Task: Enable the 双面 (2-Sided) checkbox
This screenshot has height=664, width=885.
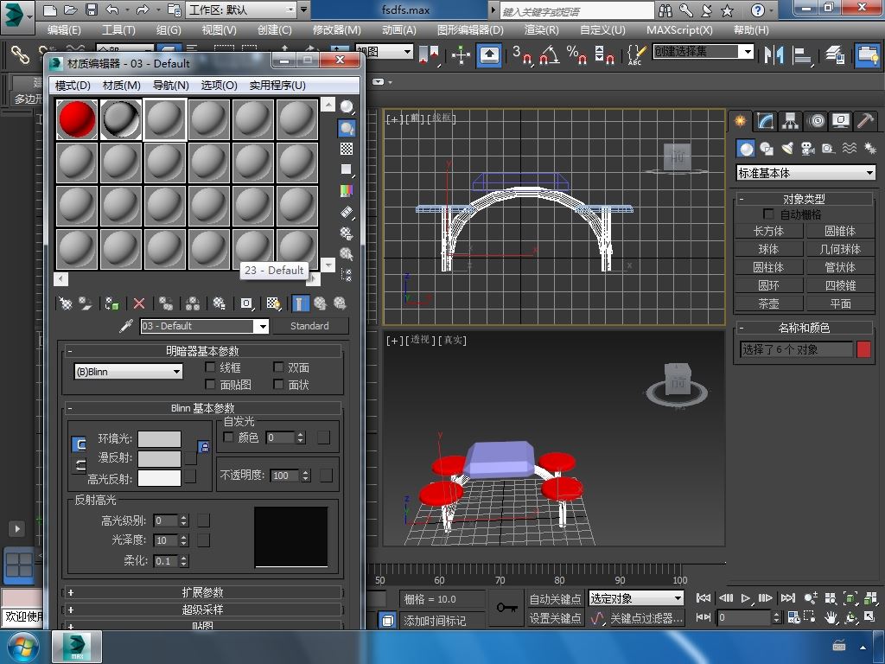Action: pyautogui.click(x=278, y=367)
